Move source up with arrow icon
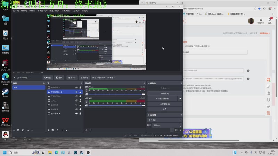278x156 pixels. pyautogui.click(x=62, y=130)
